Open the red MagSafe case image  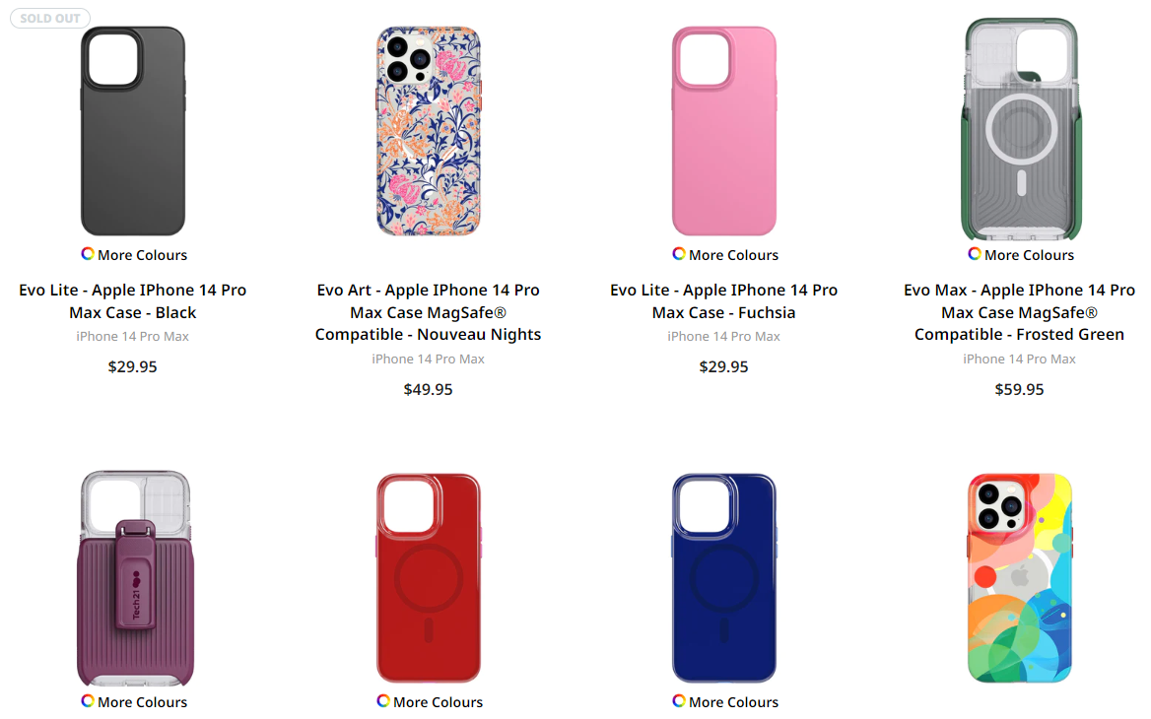(429, 578)
